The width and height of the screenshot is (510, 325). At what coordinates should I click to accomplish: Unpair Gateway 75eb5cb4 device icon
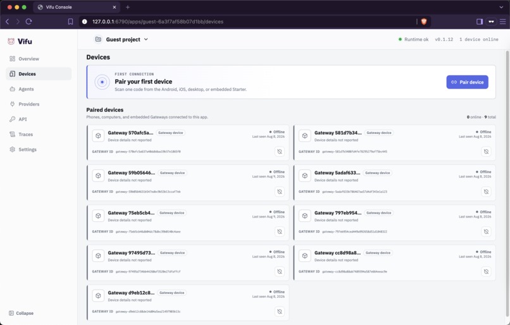[x=280, y=231]
